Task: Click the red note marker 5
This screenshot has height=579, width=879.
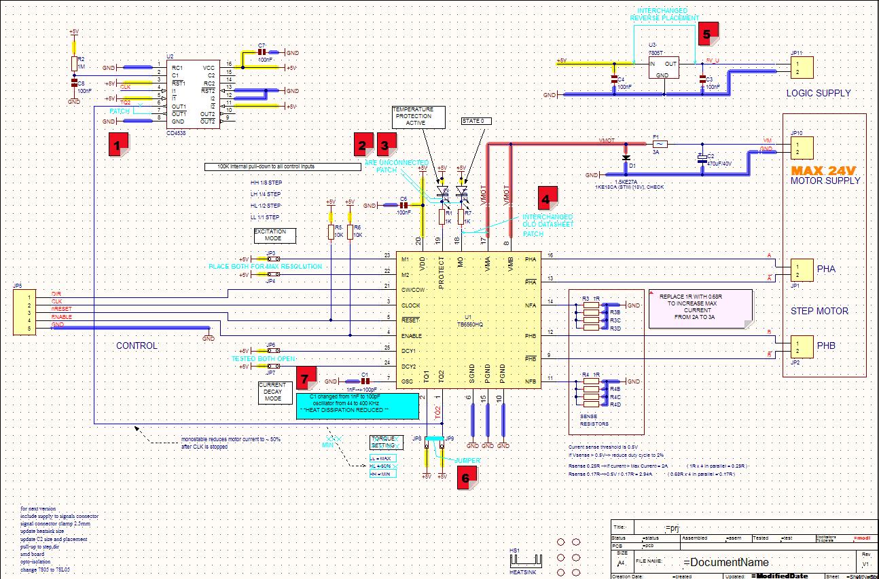Action: (x=707, y=33)
